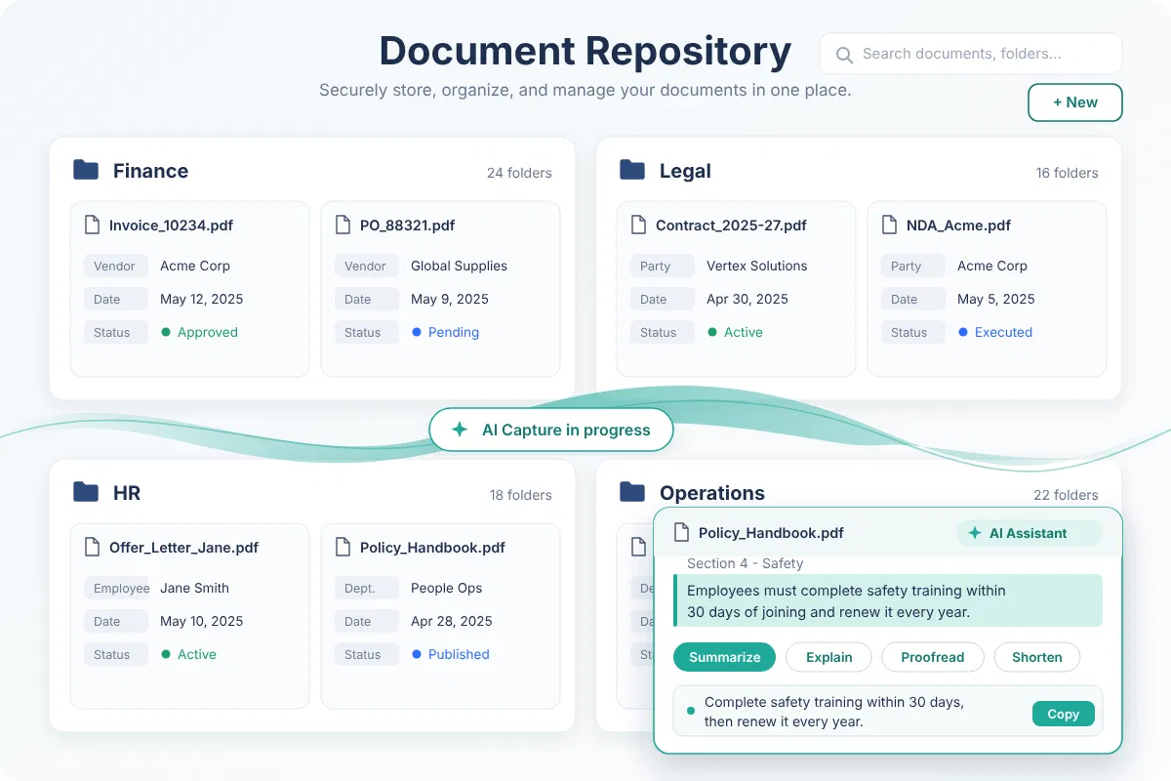The width and height of the screenshot is (1171, 781).
Task: Click the '16 folders' count
Action: (x=1067, y=173)
